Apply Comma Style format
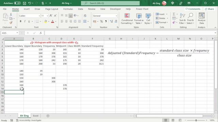The height and width of the screenshot is (122, 218). pyautogui.click(x=106, y=21)
